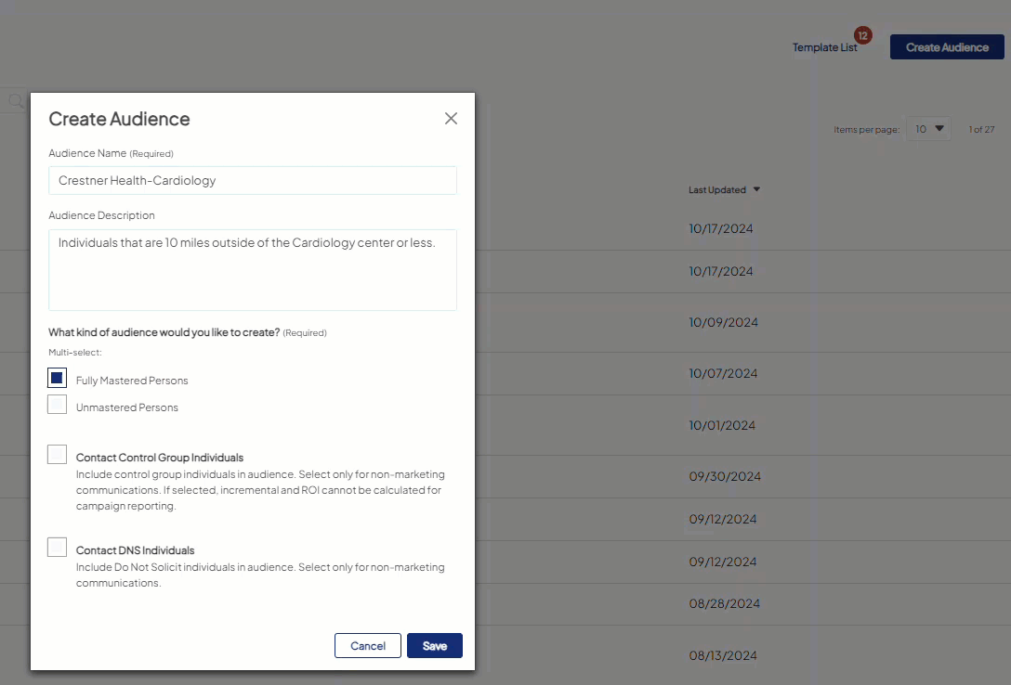Select the row dated 08/13/2024

tap(723, 656)
